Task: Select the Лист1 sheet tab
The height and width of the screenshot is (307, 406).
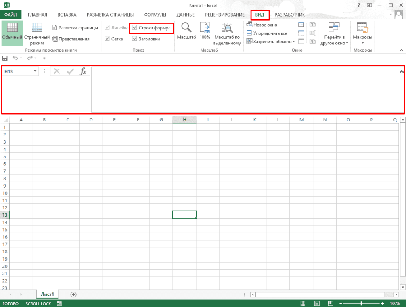Action: 48,294
